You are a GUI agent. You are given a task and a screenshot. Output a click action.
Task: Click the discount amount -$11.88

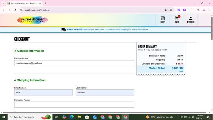179,64
